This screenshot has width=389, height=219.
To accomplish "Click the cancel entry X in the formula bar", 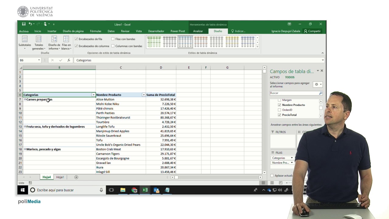I will pos(52,60).
